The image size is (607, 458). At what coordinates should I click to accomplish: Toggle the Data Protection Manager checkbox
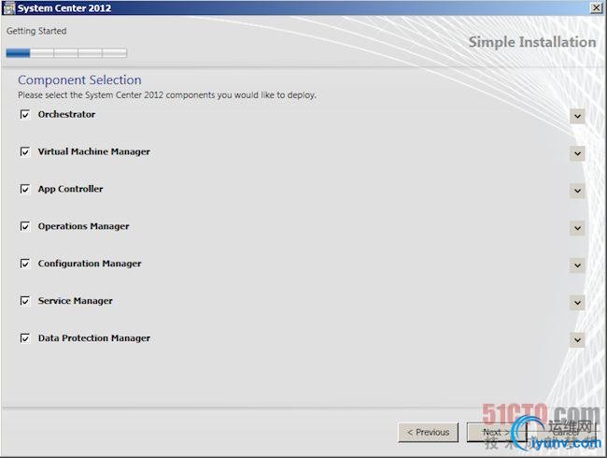tap(25, 337)
